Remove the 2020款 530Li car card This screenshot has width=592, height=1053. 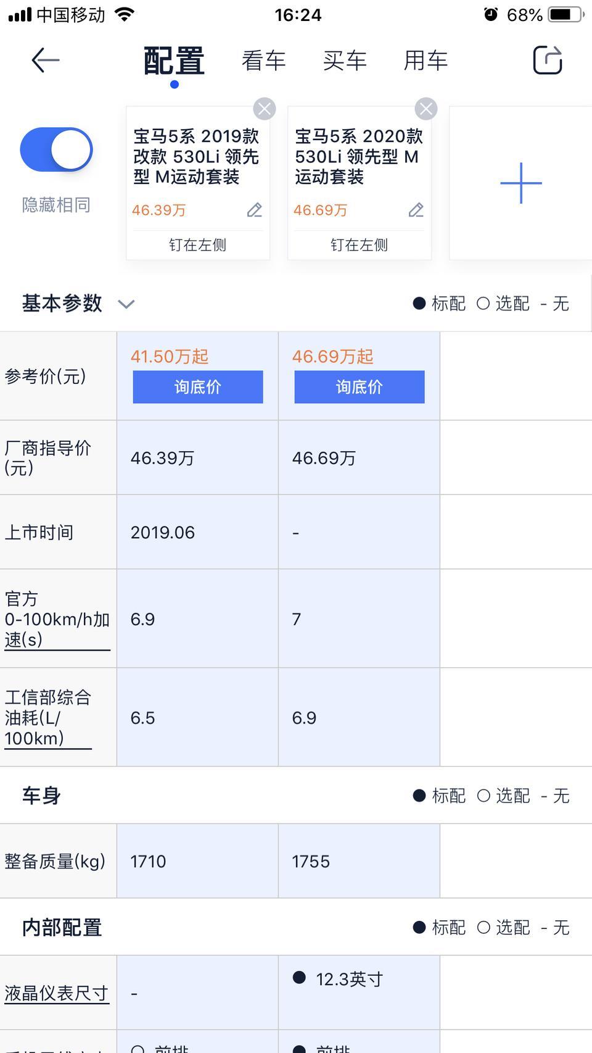coord(426,109)
